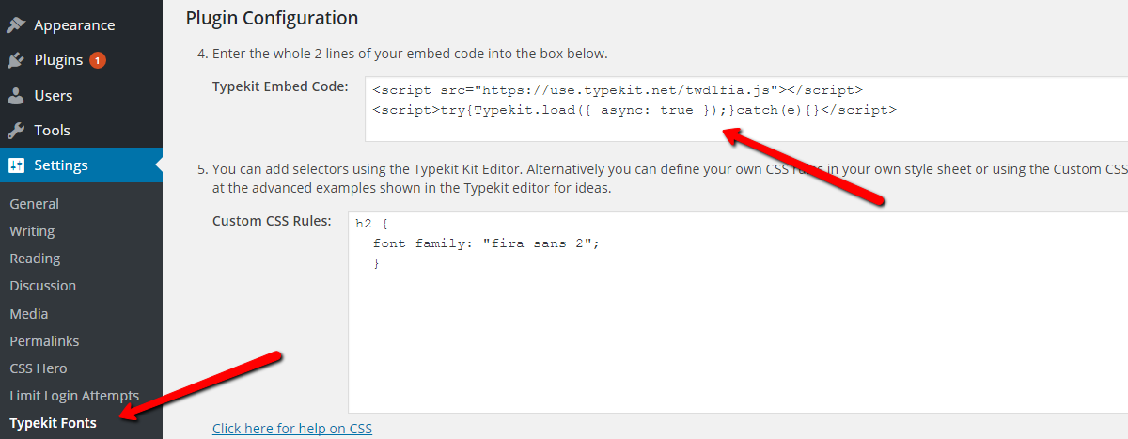Click the Appearance paintbrush icon
The image size is (1128, 439).
point(16,25)
